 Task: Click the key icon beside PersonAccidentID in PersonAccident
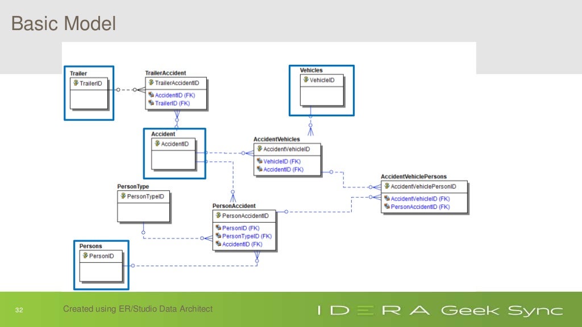point(218,215)
